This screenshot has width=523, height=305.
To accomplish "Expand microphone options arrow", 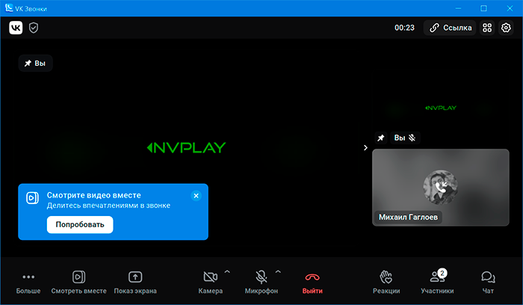I will pos(278,271).
